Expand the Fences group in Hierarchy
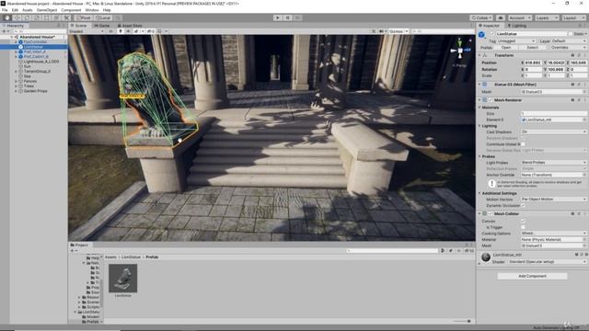Screen dimensions: 589x331 (17, 81)
